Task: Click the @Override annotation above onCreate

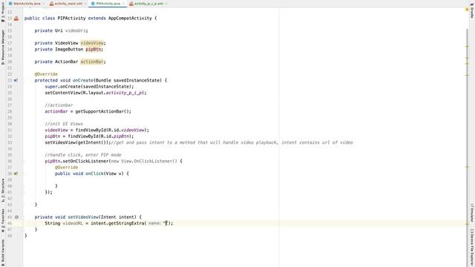Action: point(46,74)
